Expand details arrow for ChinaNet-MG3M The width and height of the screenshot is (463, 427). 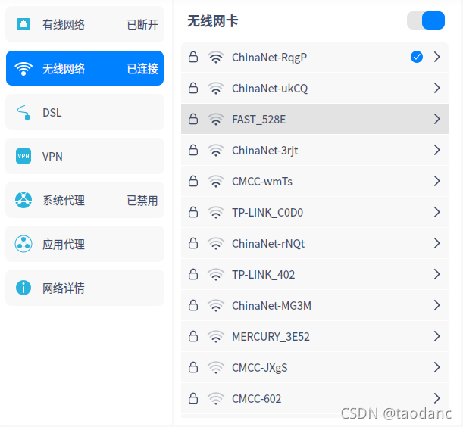(437, 305)
